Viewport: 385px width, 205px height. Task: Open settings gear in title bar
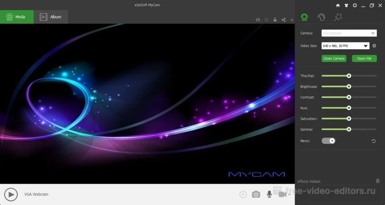coord(355,5)
